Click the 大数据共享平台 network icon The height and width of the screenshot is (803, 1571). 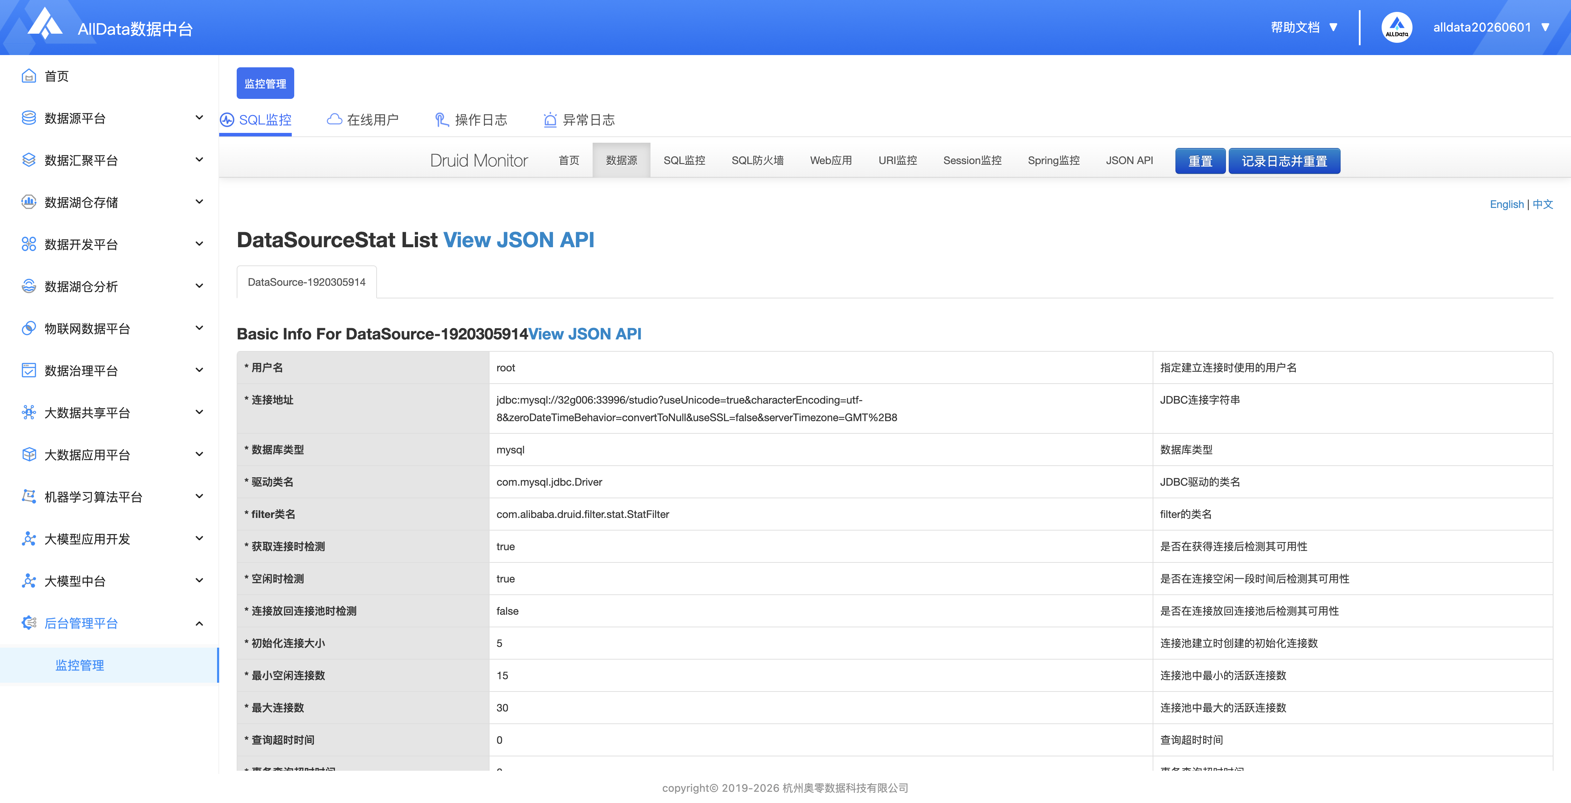pos(29,413)
